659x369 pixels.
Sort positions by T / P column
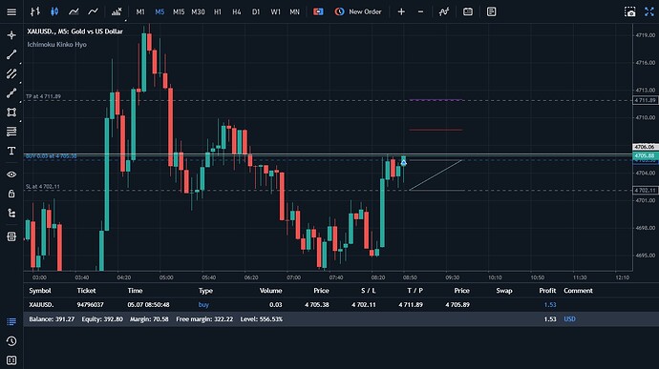pos(415,291)
